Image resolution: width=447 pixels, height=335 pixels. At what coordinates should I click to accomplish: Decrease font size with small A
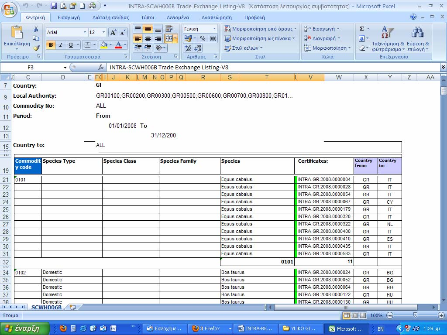click(x=123, y=32)
